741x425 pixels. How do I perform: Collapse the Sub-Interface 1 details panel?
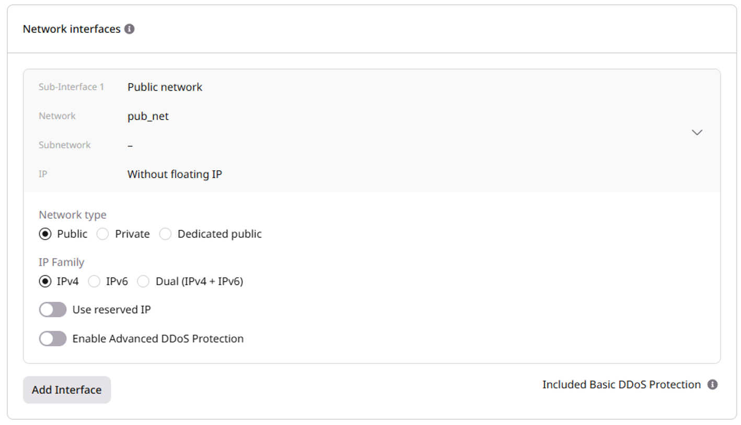pyautogui.click(x=697, y=133)
